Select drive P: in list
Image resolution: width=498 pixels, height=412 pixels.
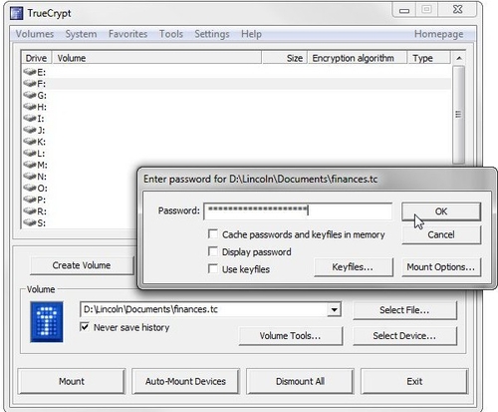pyautogui.click(x=35, y=200)
